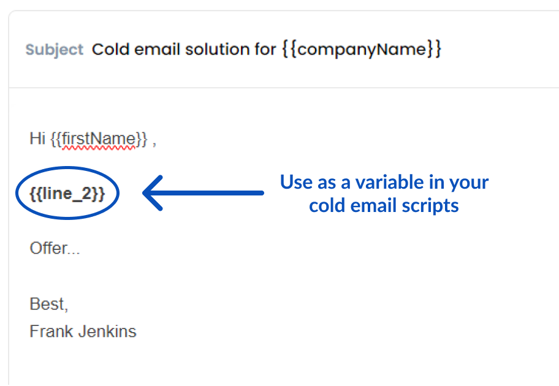
Task: Click the blue left-pointing arrow
Action: click(x=202, y=193)
